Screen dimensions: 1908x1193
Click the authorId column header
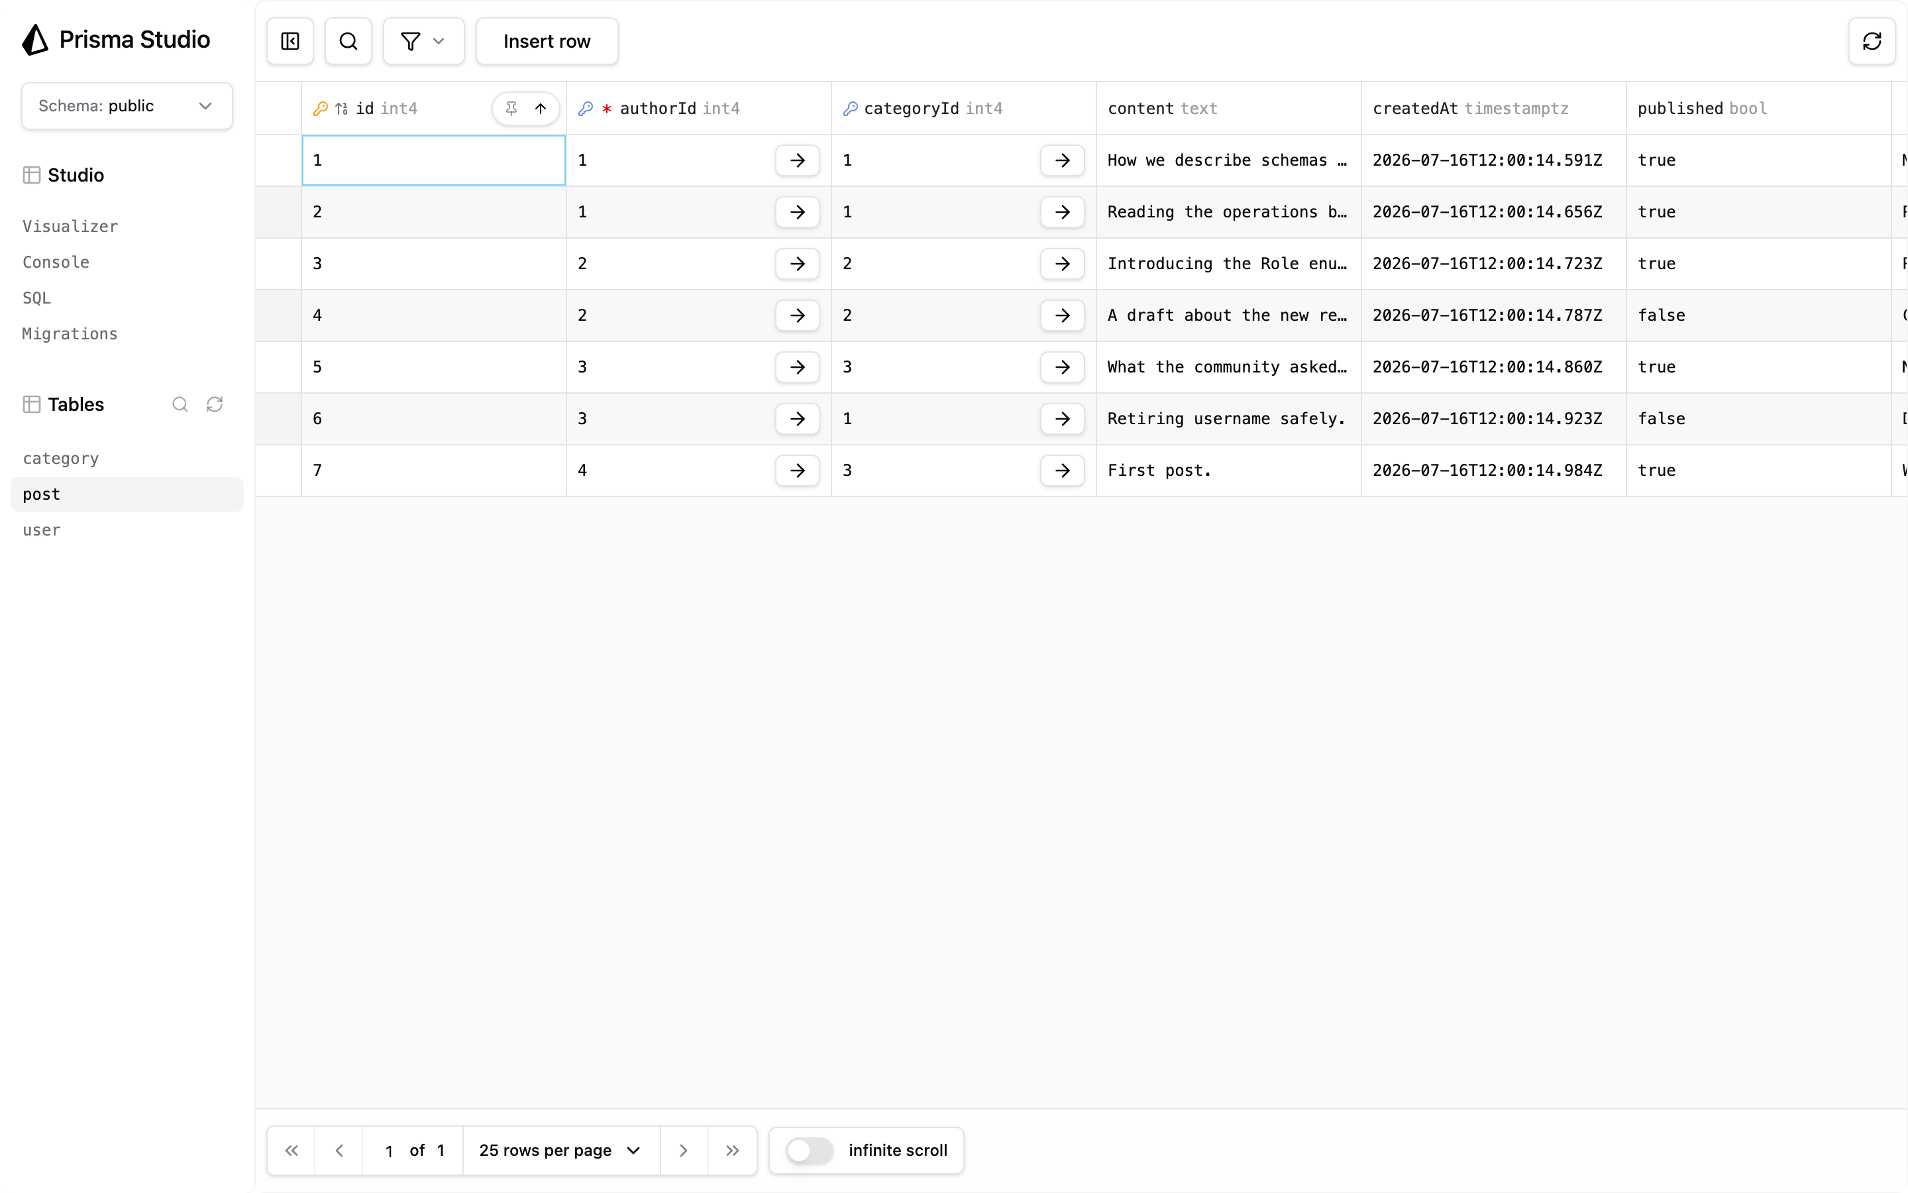[698, 108]
